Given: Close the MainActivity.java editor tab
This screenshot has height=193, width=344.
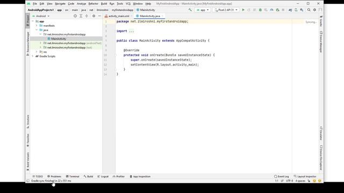Looking at the screenshot, I should coord(163,16).
